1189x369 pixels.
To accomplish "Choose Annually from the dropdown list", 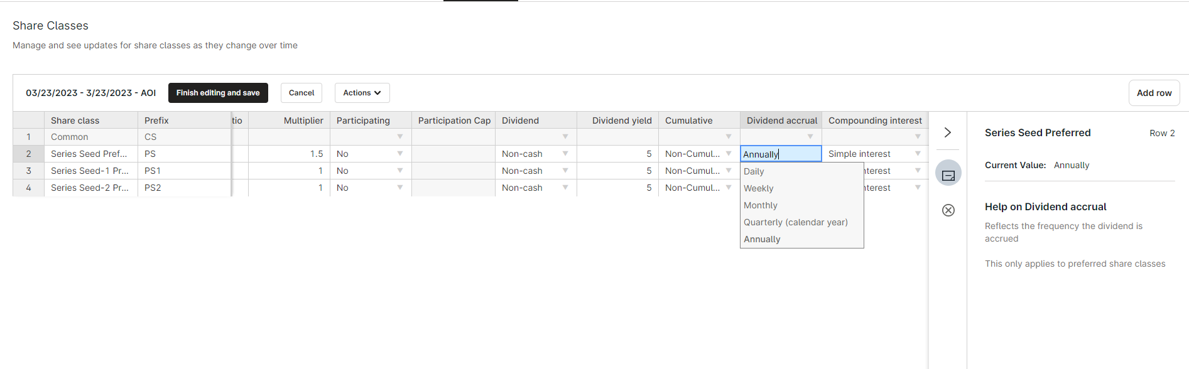I will (761, 239).
